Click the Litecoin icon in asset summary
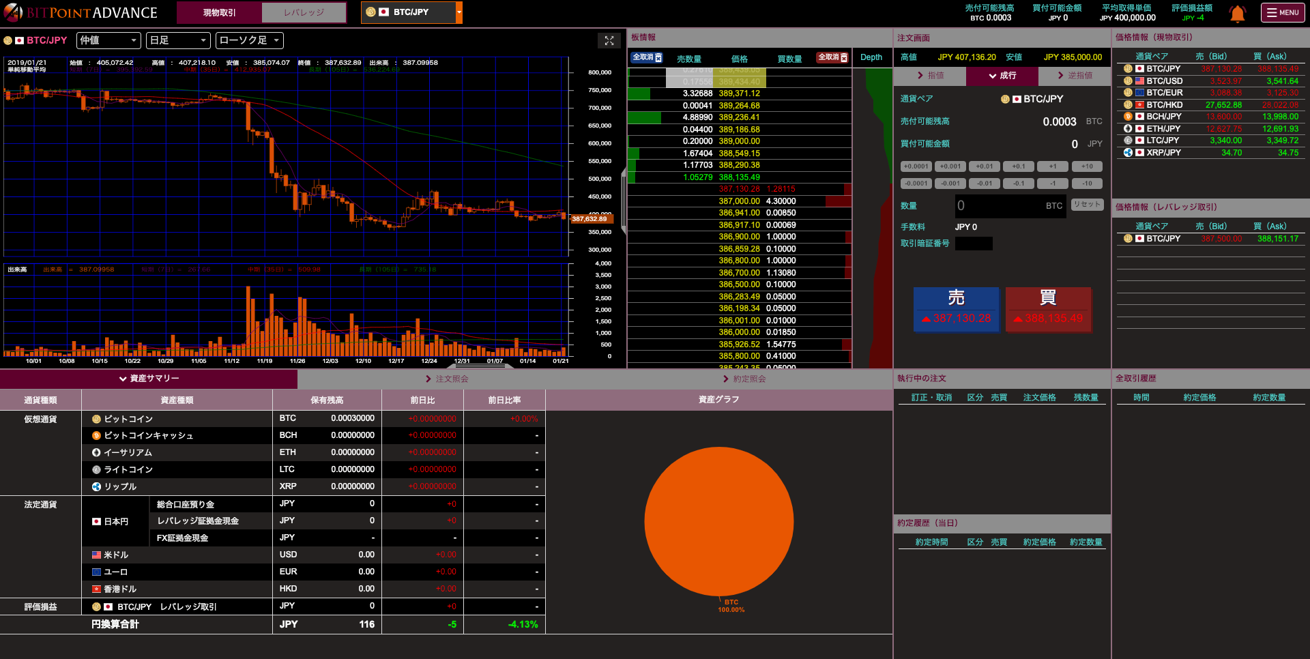 point(96,469)
